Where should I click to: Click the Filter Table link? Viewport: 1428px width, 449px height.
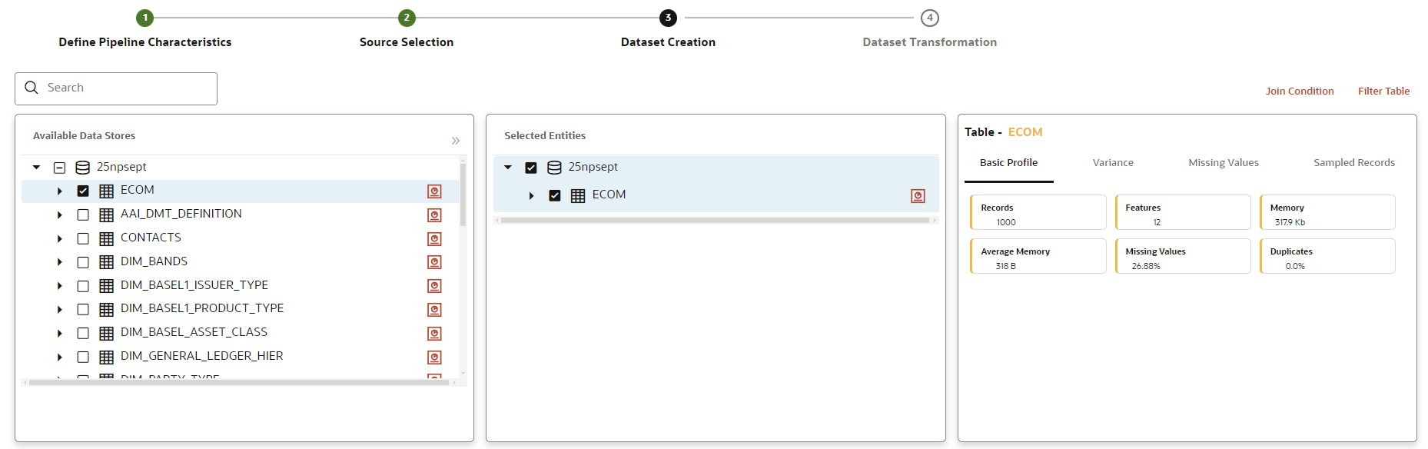(x=1383, y=91)
